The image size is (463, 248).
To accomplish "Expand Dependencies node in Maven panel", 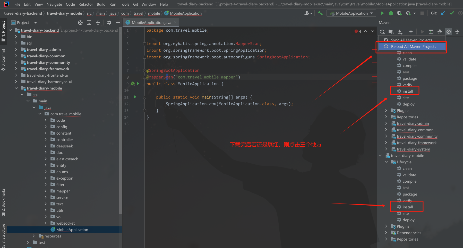I will coord(386,233).
